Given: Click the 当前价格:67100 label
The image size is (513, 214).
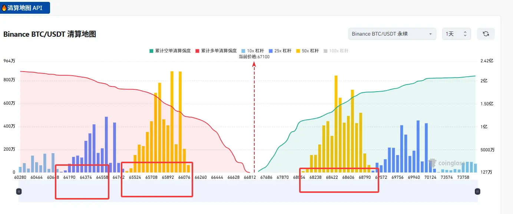Looking at the screenshot, I should (x=254, y=57).
